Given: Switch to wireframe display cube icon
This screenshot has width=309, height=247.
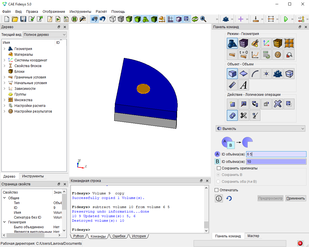Looking at the screenshot, I should click(x=113, y=19).
